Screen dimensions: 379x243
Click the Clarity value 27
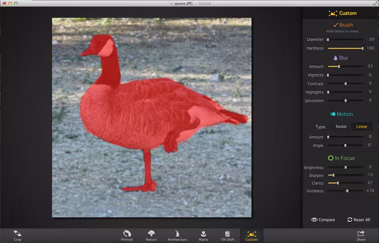(x=371, y=182)
